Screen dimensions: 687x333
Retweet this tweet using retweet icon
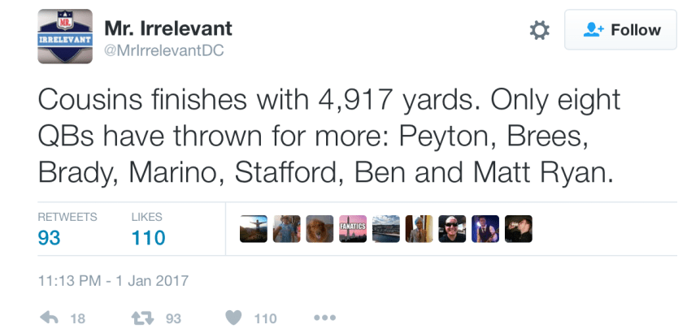143,318
